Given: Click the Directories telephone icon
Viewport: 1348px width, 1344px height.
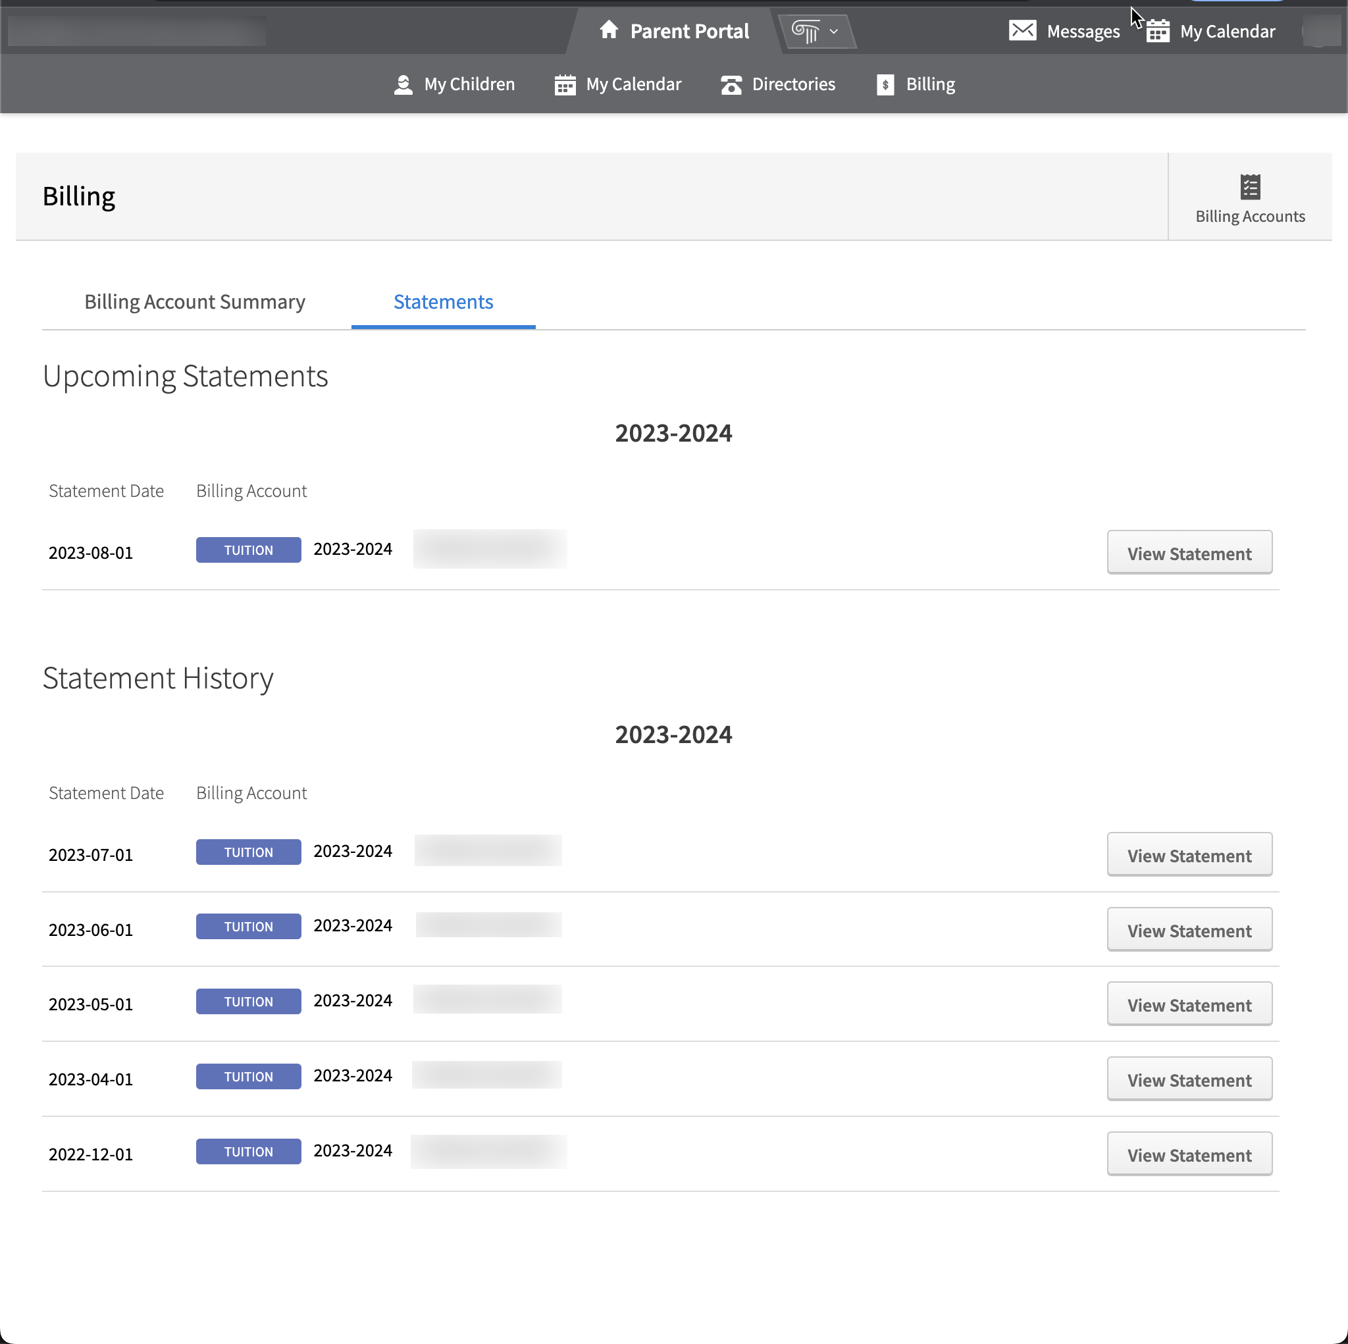Looking at the screenshot, I should point(731,84).
